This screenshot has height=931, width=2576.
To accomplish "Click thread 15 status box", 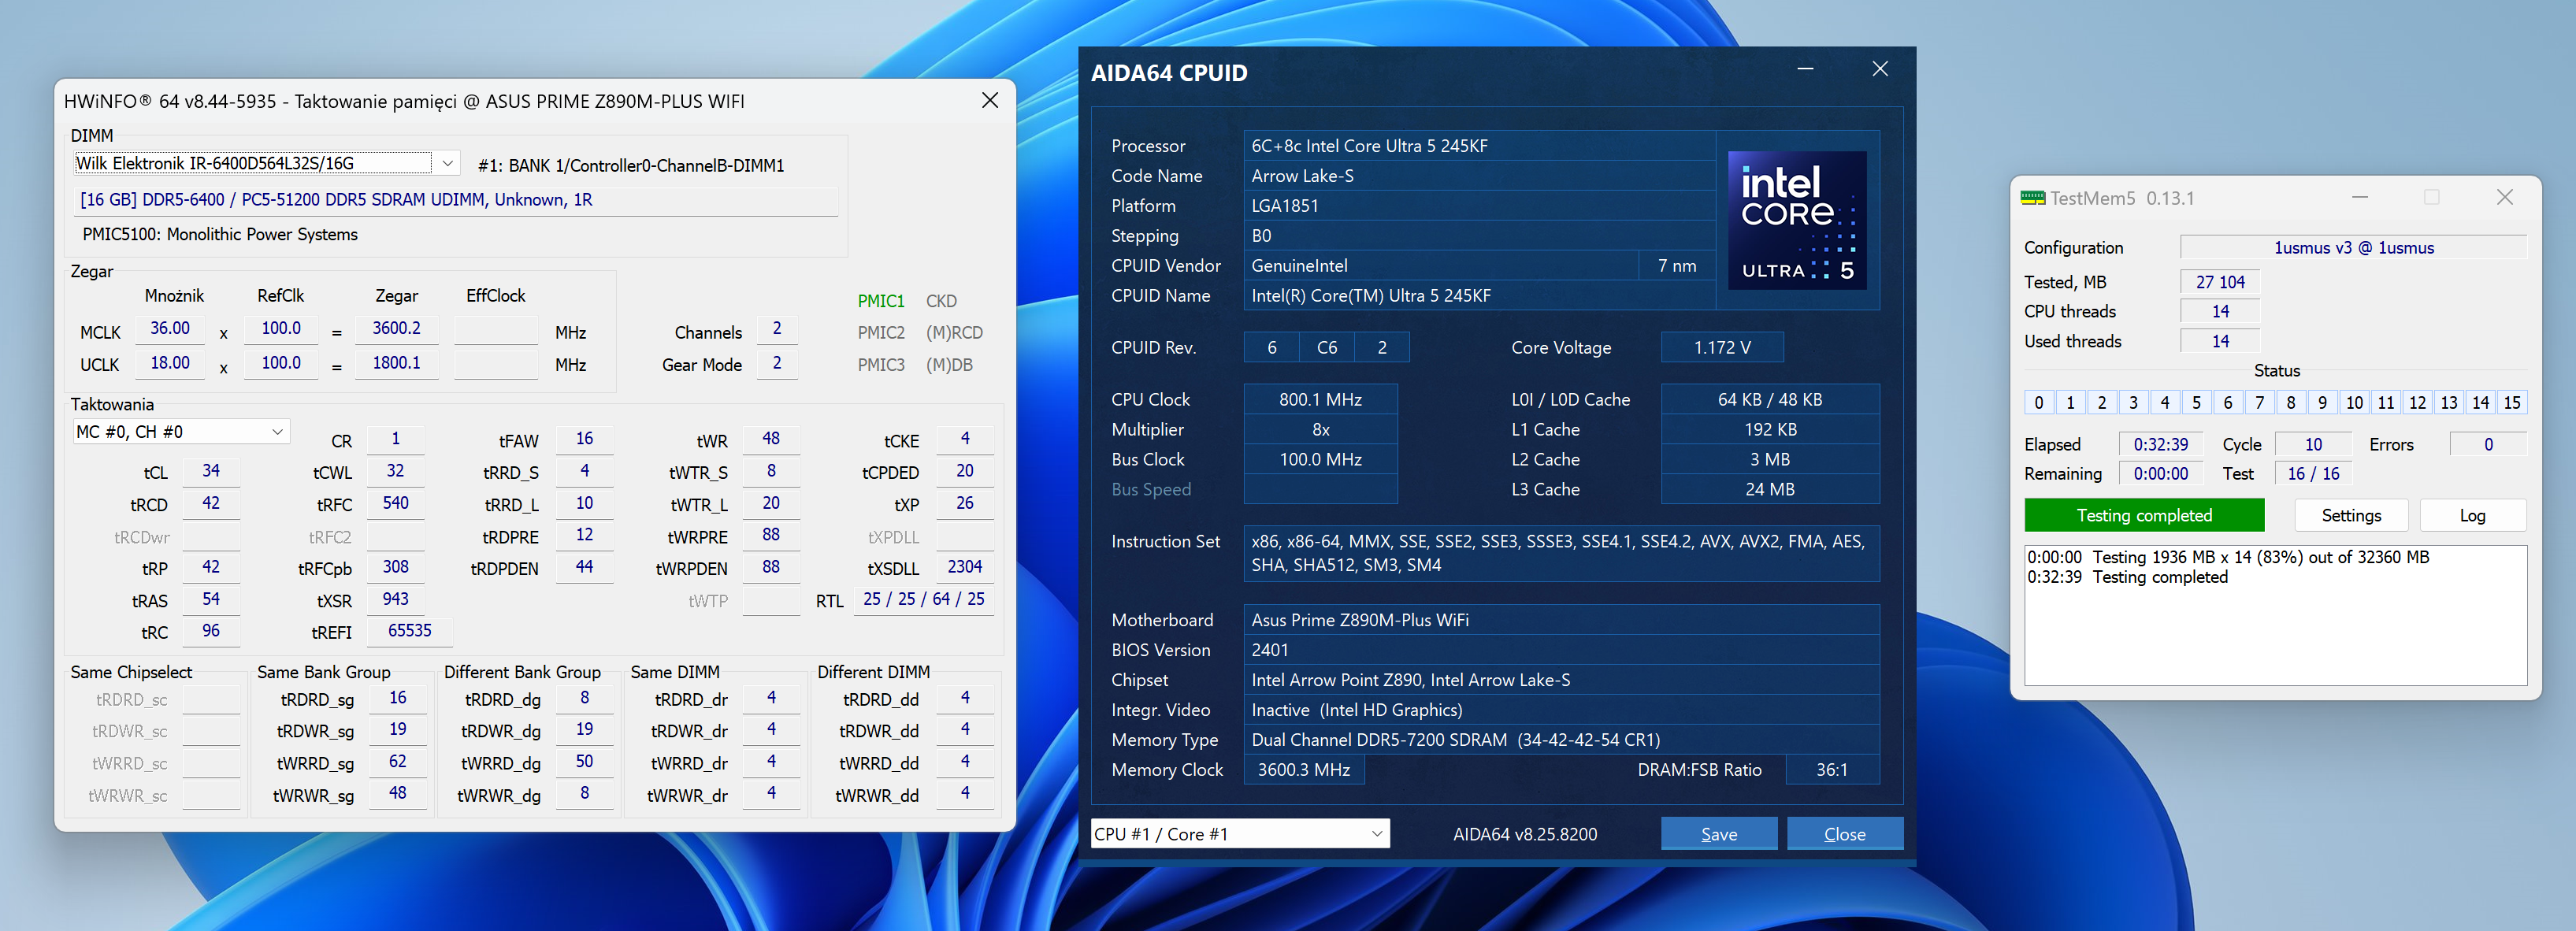I will [x=2511, y=403].
